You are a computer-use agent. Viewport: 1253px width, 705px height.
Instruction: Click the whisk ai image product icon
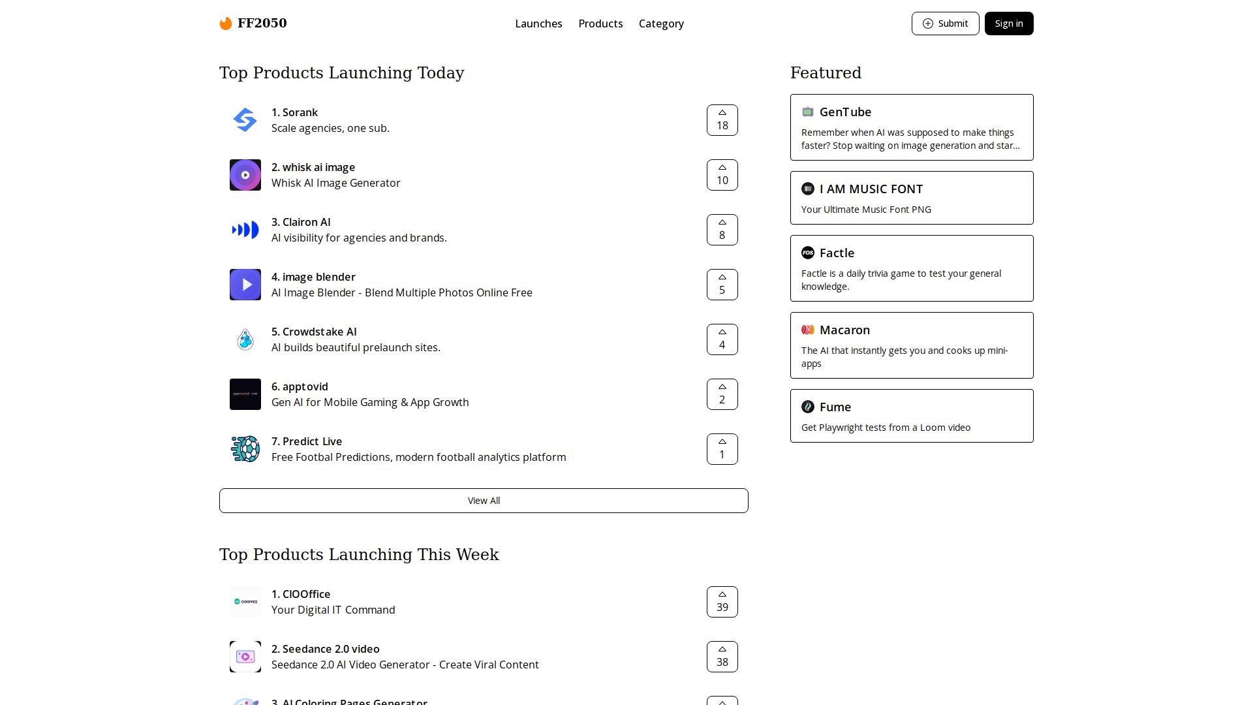245,175
